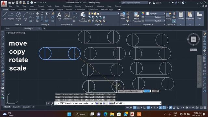
Task: Switch to the Express Tools ribbon tab
Action: pyautogui.click(x=93, y=9)
